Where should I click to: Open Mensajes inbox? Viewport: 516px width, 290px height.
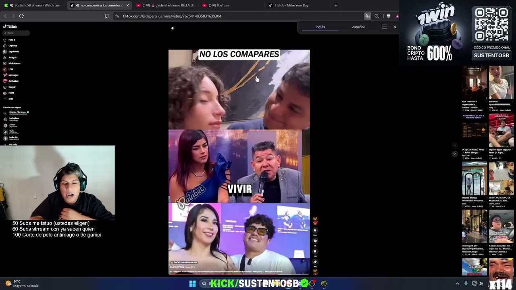click(10, 75)
